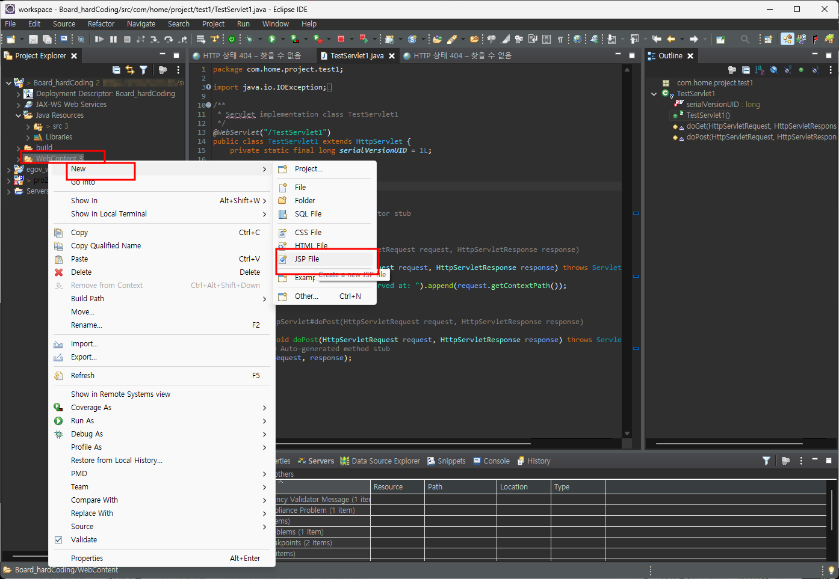
Task: Collapse the Java Resources tree node
Action: point(18,115)
